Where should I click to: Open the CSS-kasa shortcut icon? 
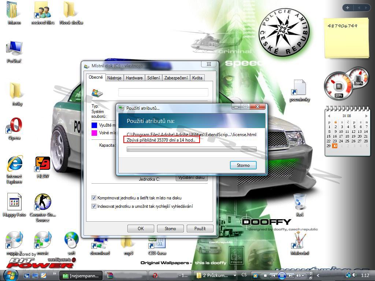[157, 246]
